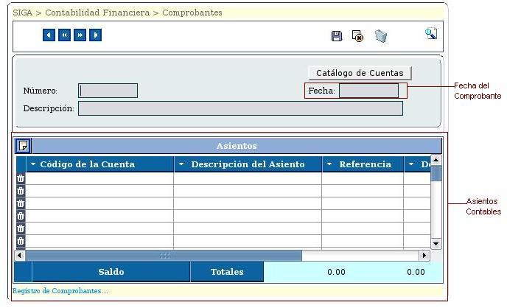Click into the Número input field
The height and width of the screenshot is (308, 507).
pyautogui.click(x=108, y=91)
